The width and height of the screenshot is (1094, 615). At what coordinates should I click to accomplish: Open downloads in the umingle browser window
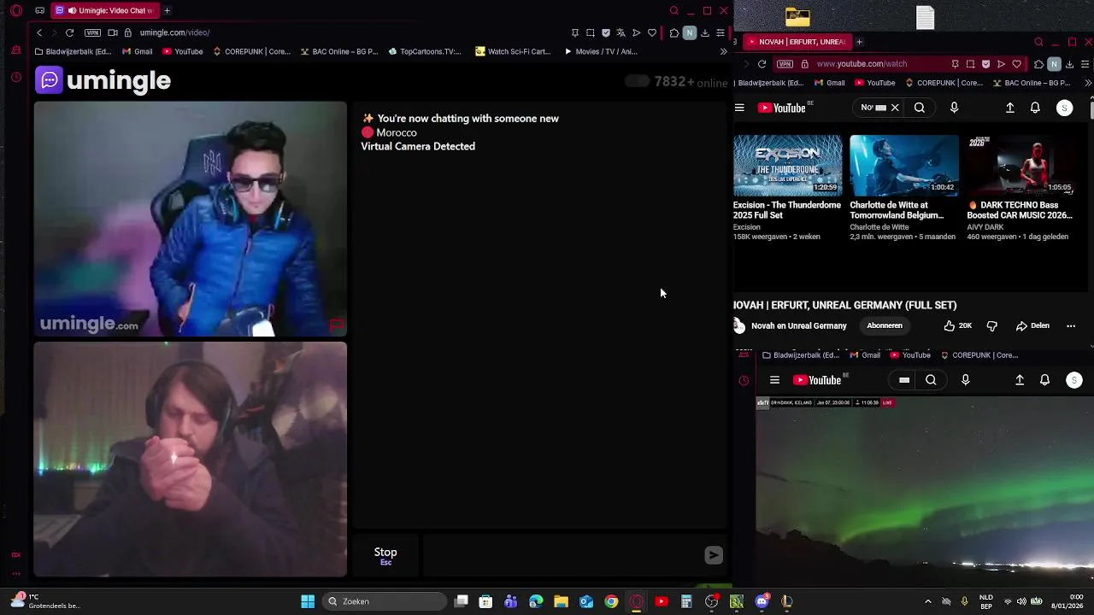click(704, 32)
